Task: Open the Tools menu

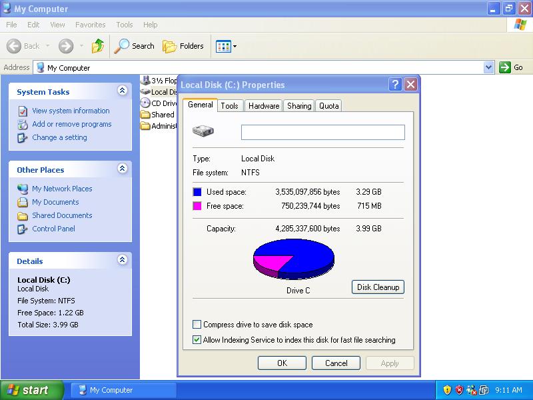Action: coord(124,25)
